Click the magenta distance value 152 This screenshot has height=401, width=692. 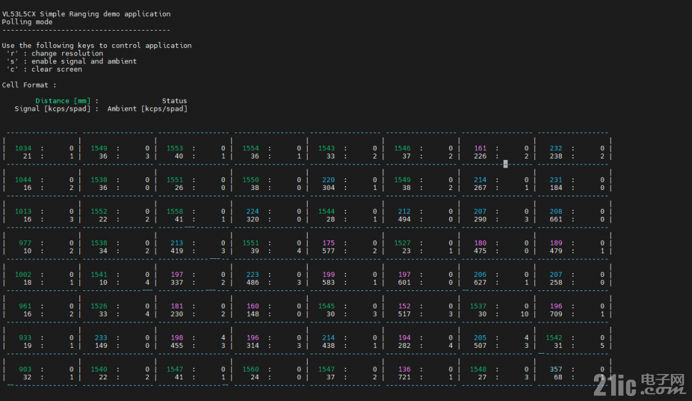404,307
